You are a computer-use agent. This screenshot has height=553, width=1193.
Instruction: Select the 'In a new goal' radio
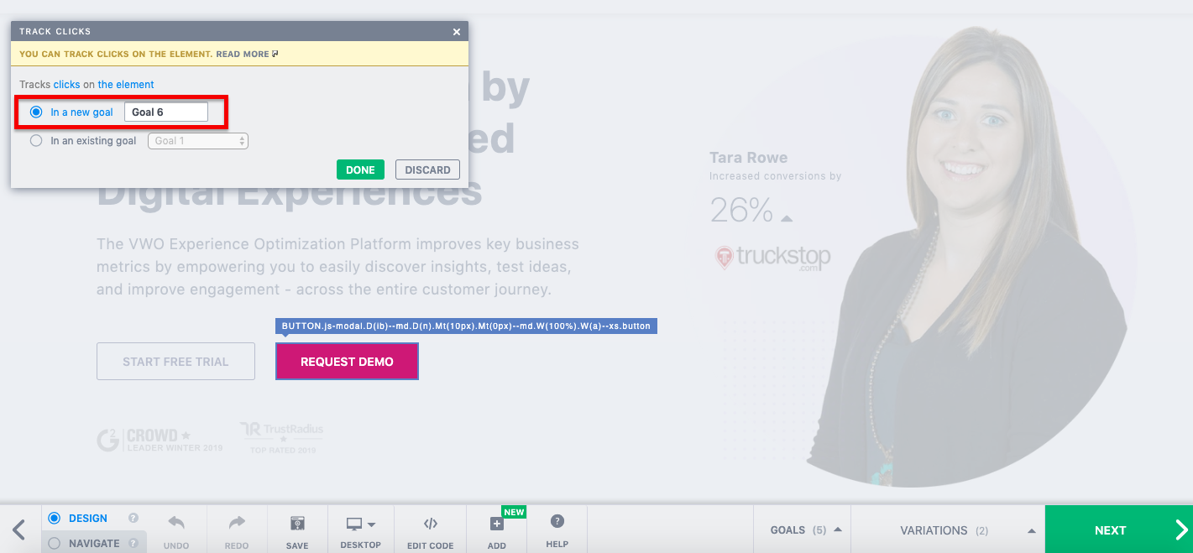(36, 112)
